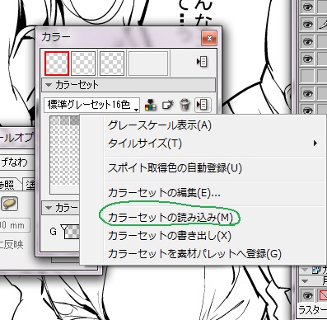Toggle eye visibility on layer with pen icon
Screen dimensions: 327x320
(x=307, y=25)
